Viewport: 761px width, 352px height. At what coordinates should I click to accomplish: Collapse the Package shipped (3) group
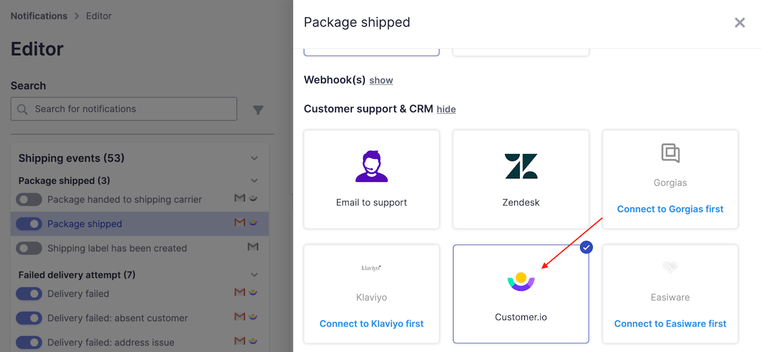(254, 181)
